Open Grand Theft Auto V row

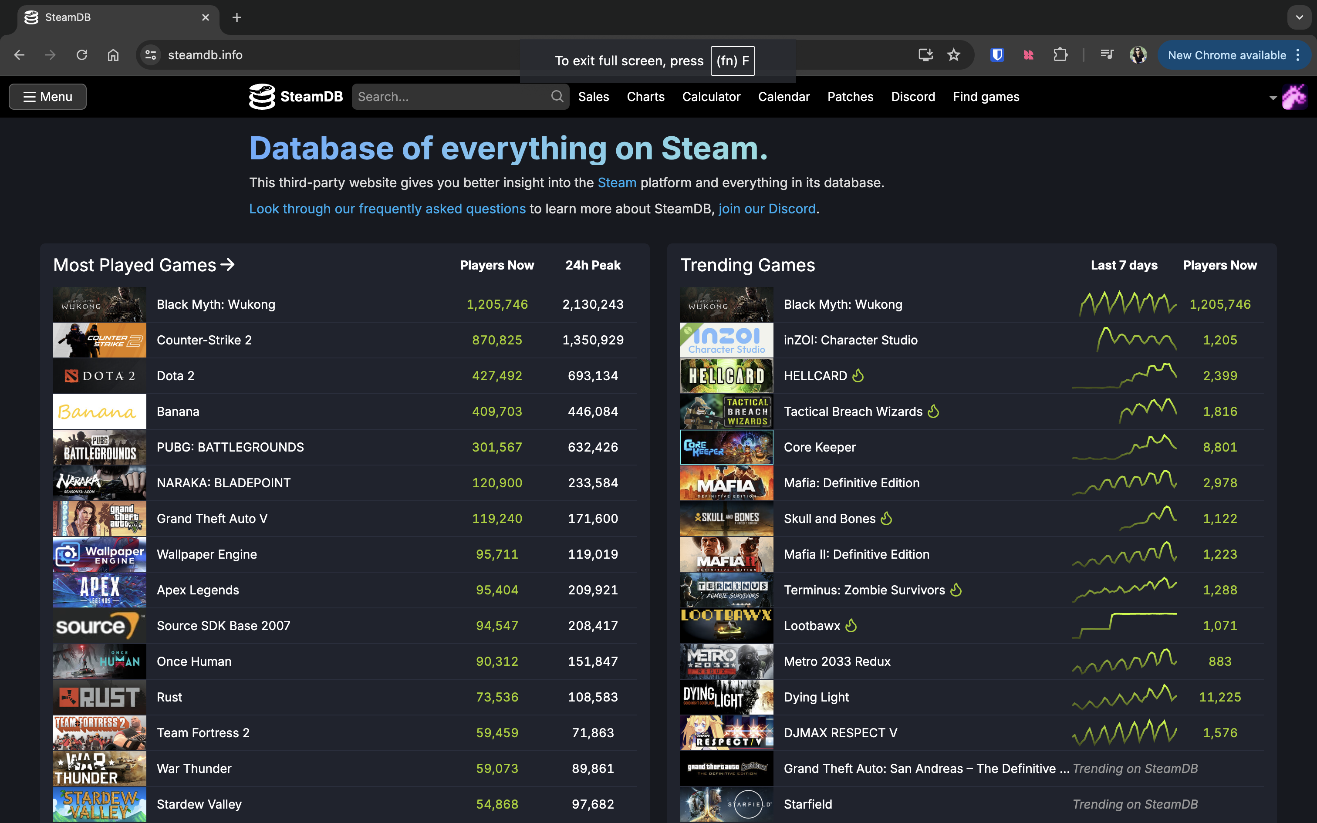(x=345, y=518)
